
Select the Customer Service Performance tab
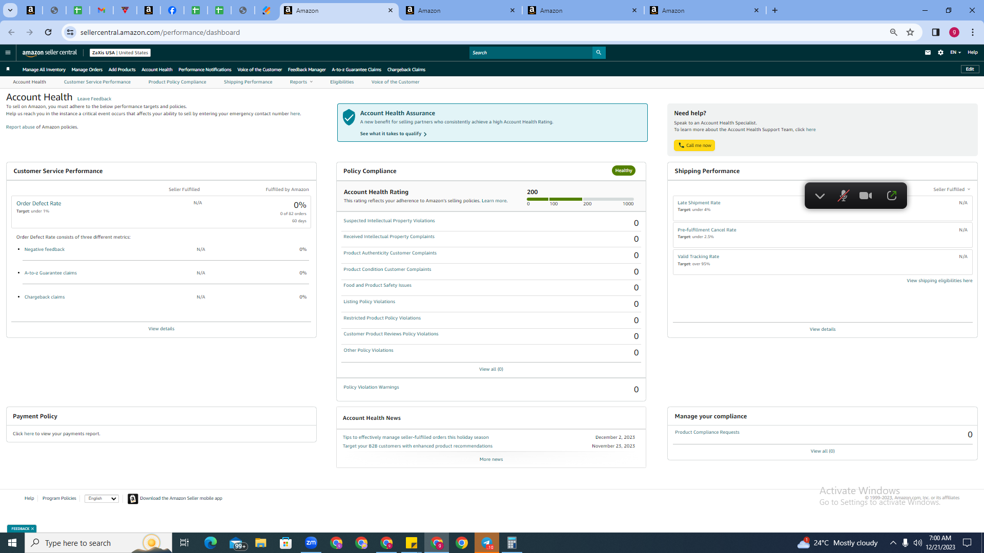97,82
